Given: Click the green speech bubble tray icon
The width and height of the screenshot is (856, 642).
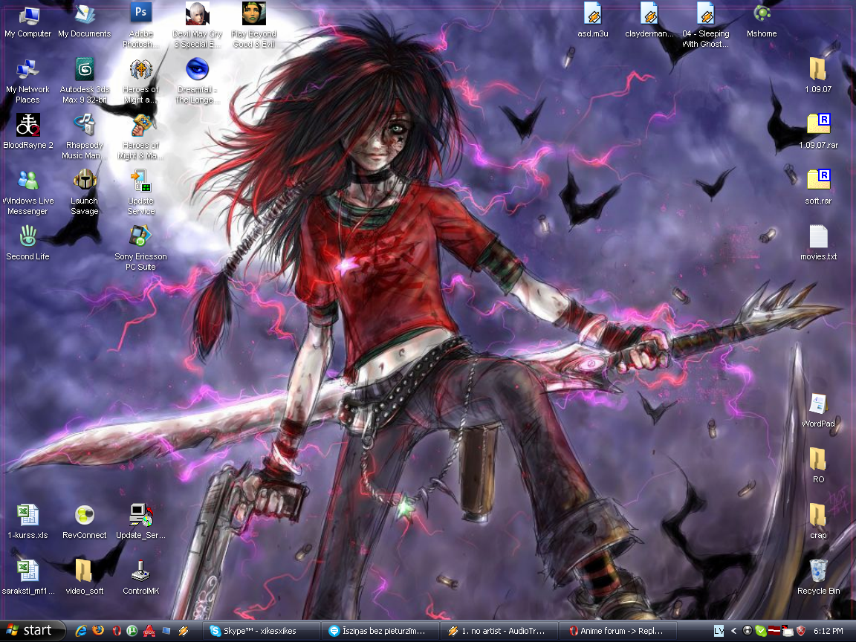Looking at the screenshot, I should point(760,631).
